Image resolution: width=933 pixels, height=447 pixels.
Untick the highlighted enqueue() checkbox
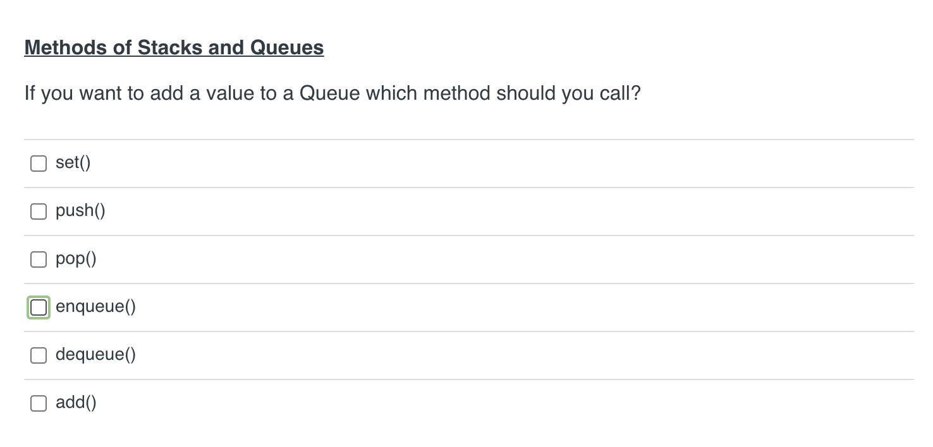click(x=39, y=307)
